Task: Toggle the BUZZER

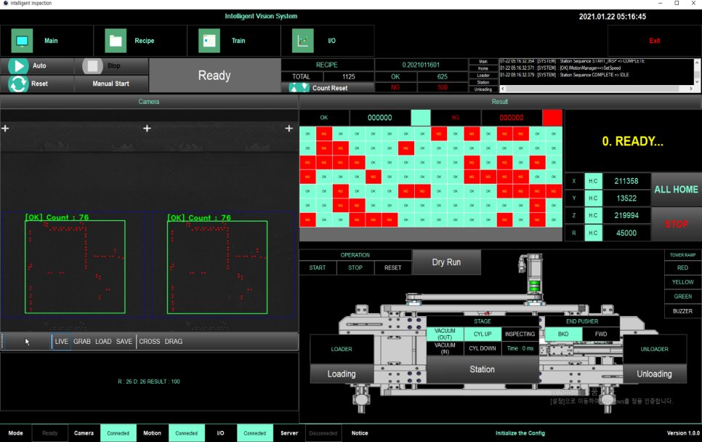Action: click(682, 311)
